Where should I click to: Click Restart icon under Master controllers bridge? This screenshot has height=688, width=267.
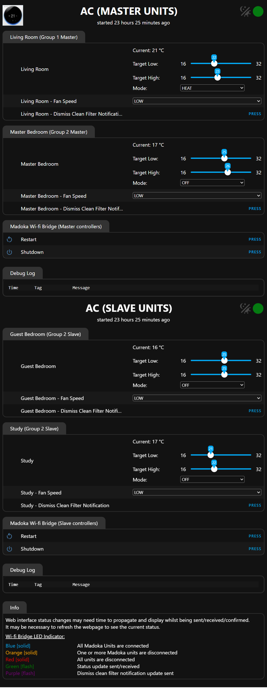click(x=9, y=239)
